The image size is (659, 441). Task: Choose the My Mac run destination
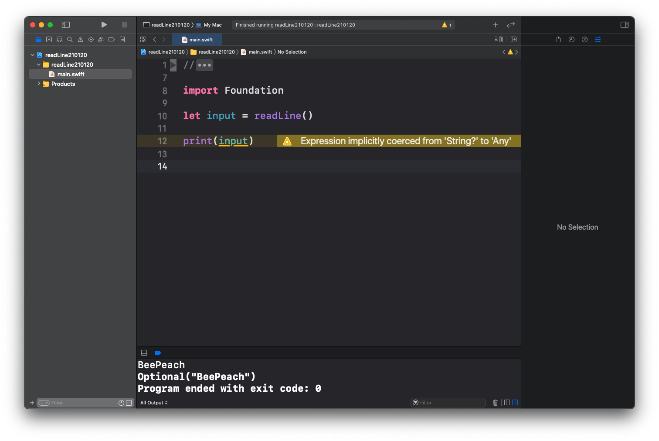(x=209, y=25)
